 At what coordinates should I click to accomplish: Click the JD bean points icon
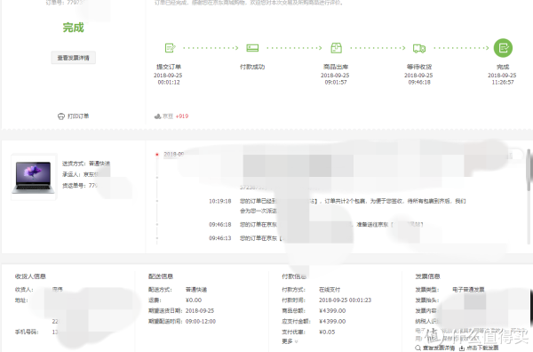[x=157, y=116]
